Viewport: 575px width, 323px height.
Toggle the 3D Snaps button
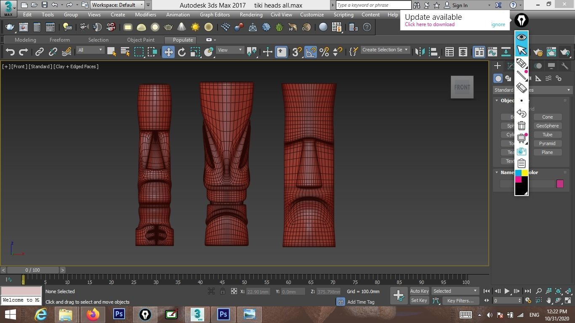pos(297,52)
